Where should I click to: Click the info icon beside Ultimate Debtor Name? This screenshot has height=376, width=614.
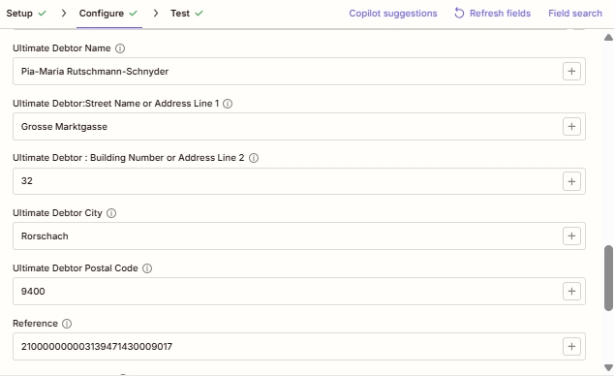(120, 48)
